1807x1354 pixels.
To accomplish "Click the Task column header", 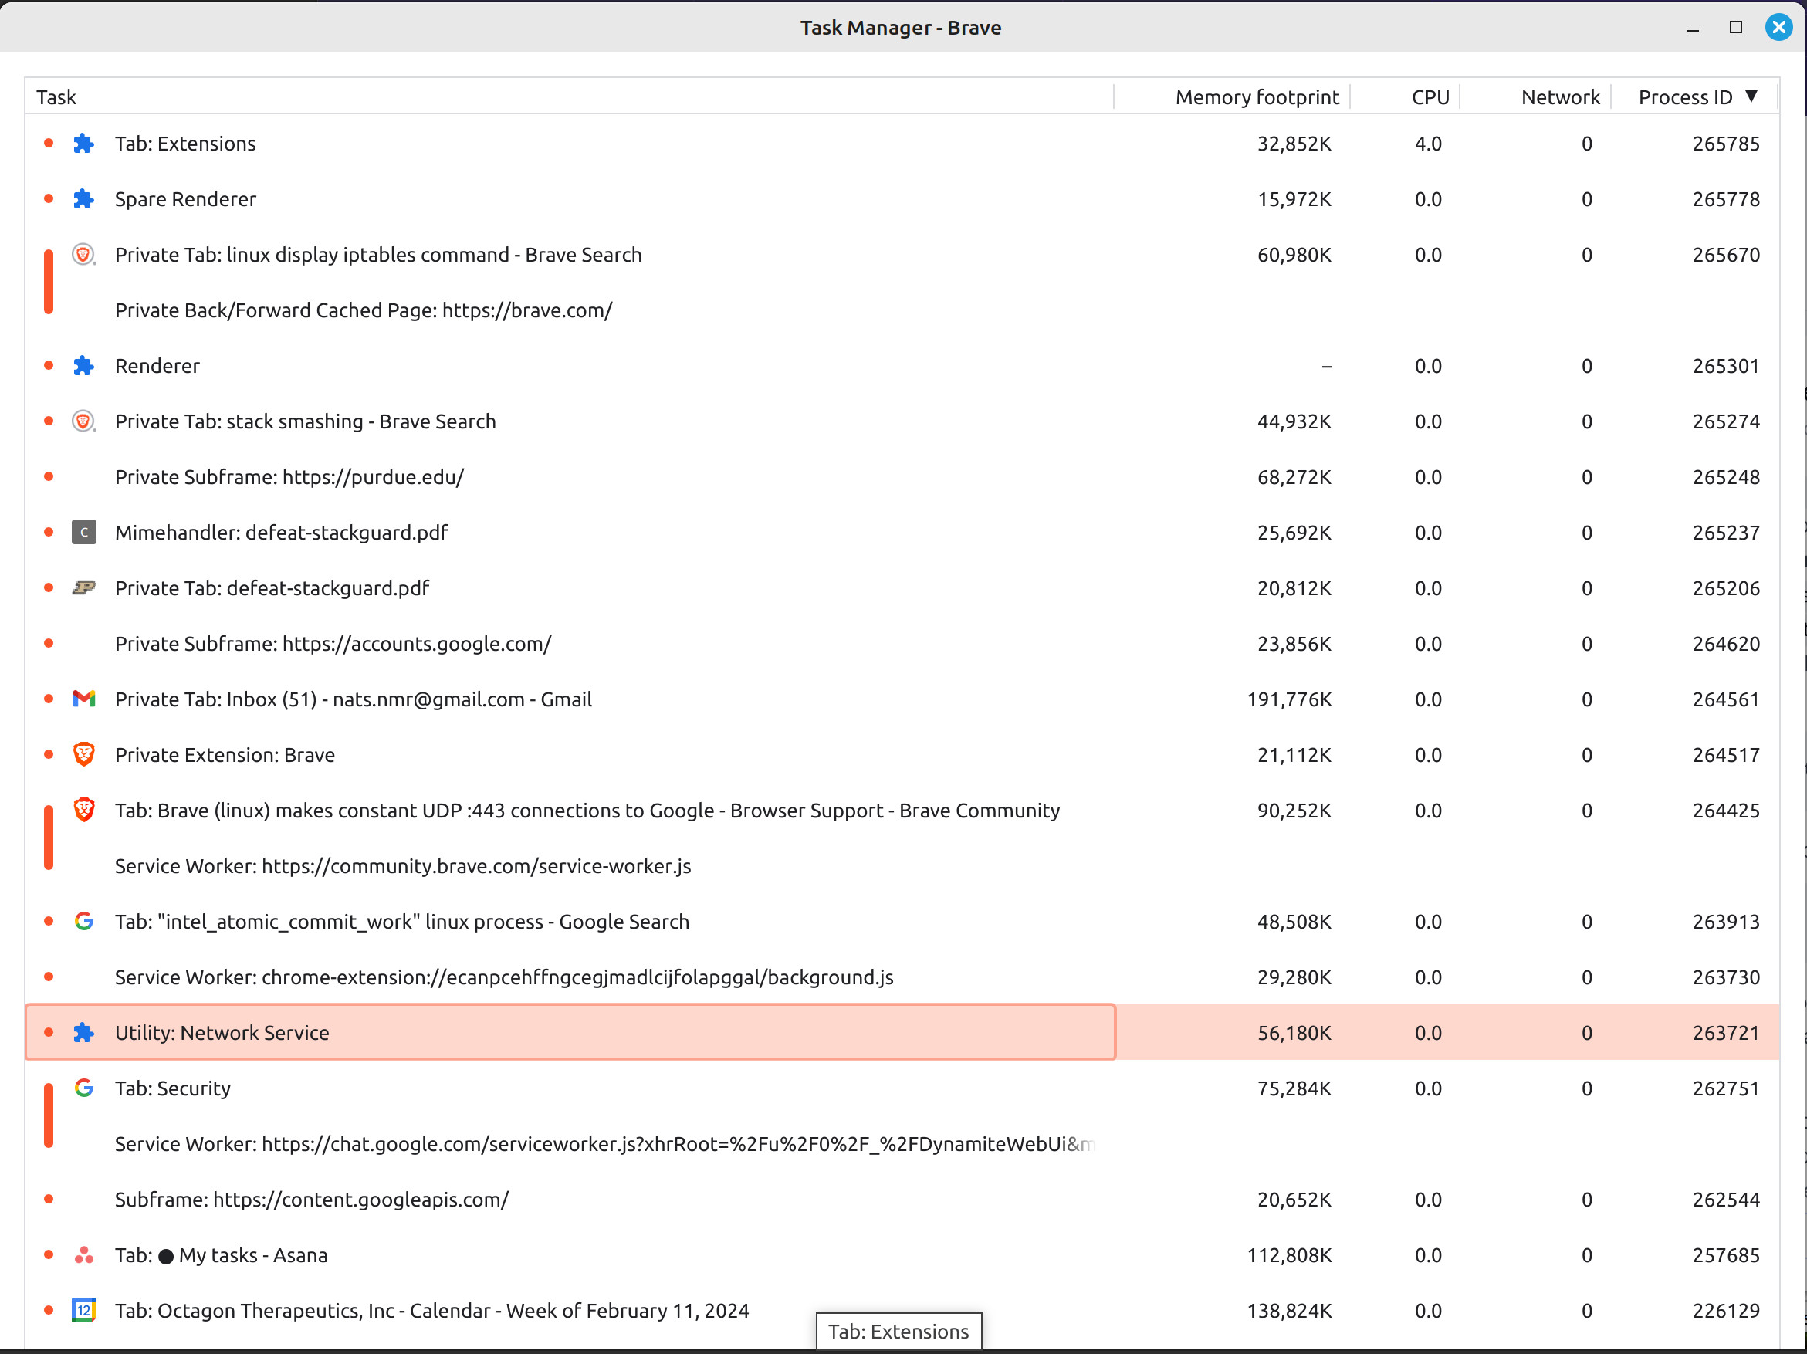I will point(56,97).
